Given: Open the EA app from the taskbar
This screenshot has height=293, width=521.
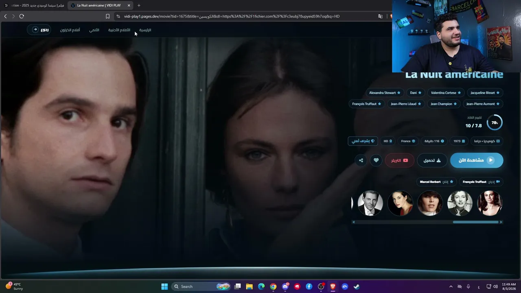Looking at the screenshot, I should [x=345, y=286].
